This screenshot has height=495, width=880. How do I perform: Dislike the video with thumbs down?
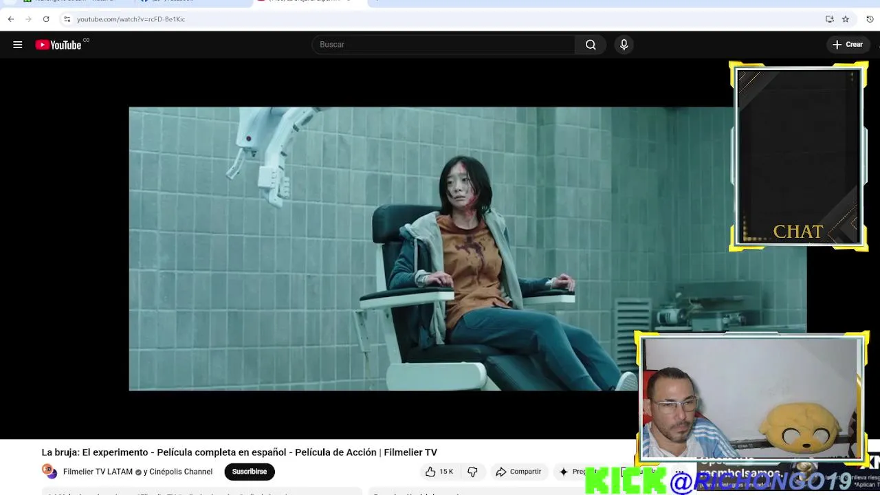(x=472, y=472)
